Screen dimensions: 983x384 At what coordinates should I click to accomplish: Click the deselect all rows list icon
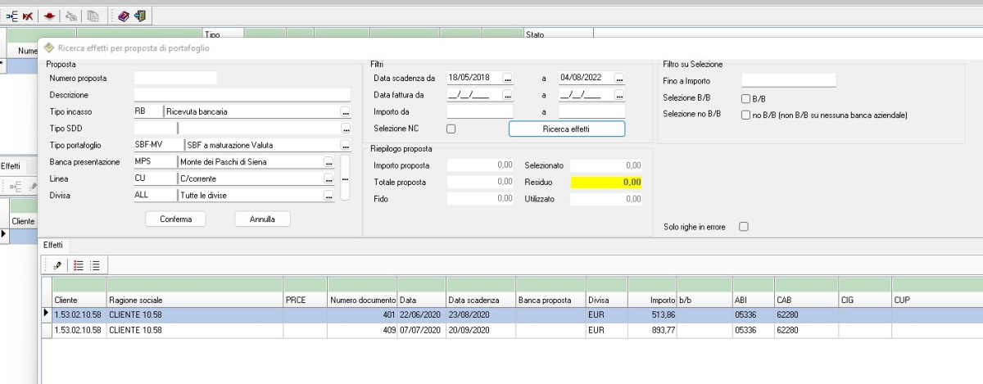point(95,265)
